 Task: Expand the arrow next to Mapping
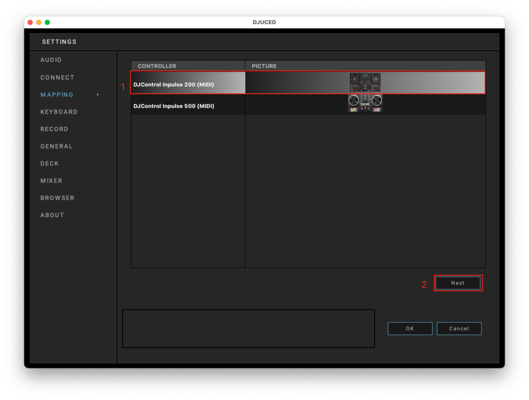[x=98, y=94]
